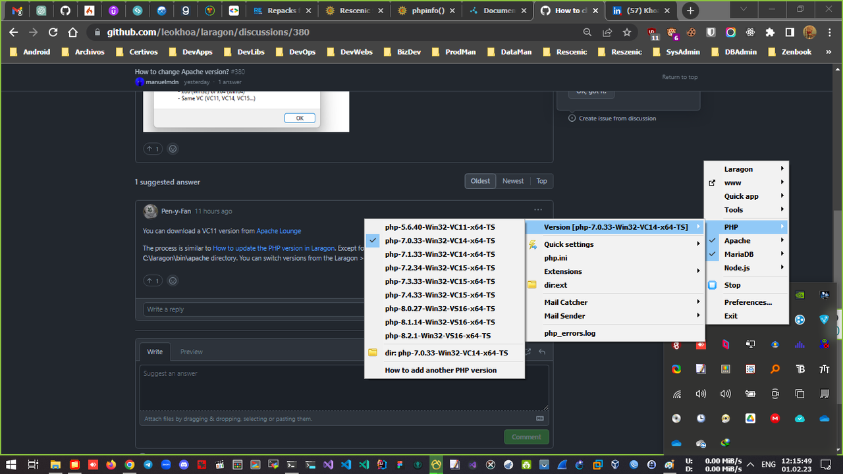Open Discord from the taskbar
The image size is (843, 474).
tap(184, 464)
